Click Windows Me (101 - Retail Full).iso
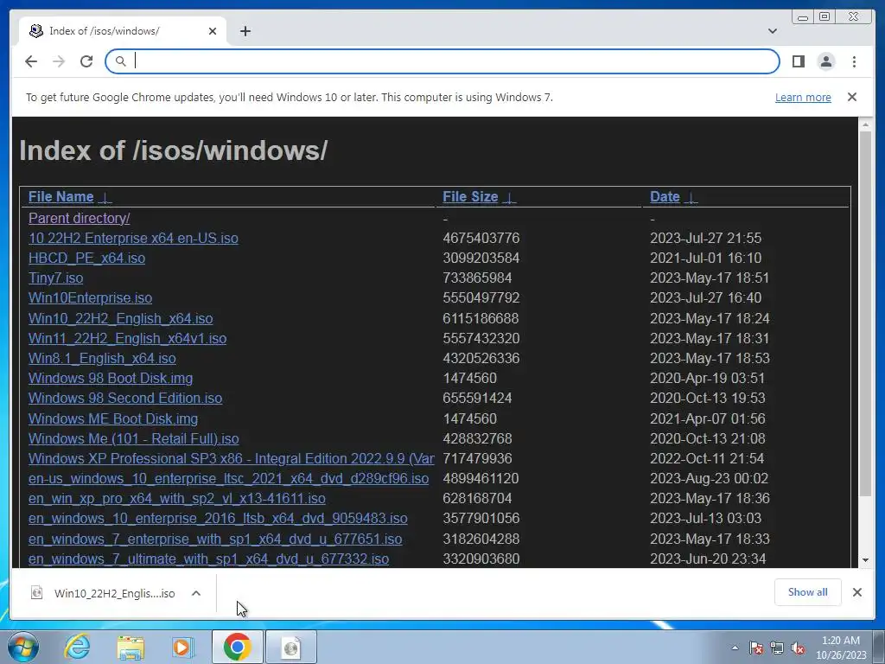885x664 pixels. click(x=133, y=438)
